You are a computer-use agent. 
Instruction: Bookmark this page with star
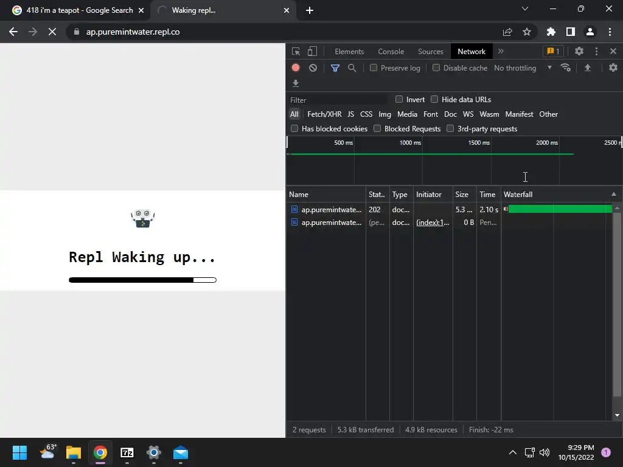526,32
